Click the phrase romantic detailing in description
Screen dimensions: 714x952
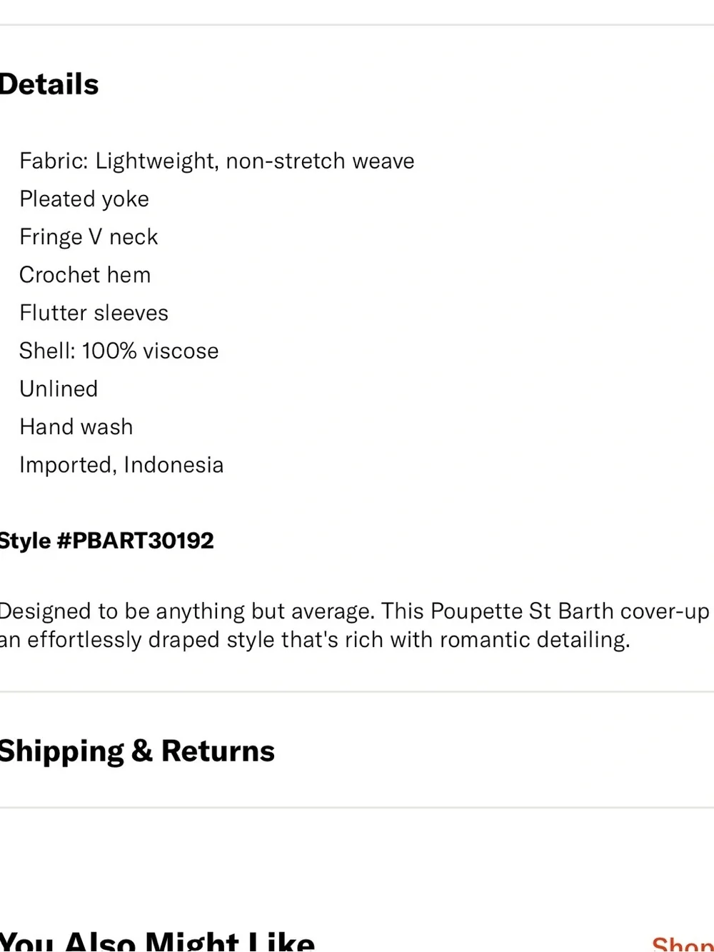click(x=535, y=639)
